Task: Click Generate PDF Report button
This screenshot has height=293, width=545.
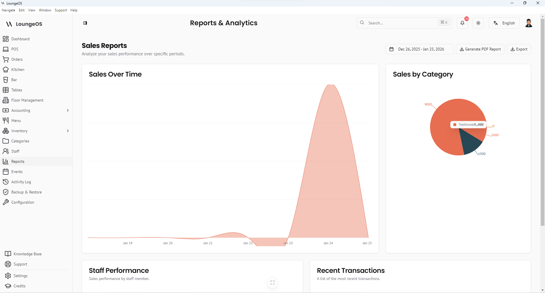Action: (480, 49)
